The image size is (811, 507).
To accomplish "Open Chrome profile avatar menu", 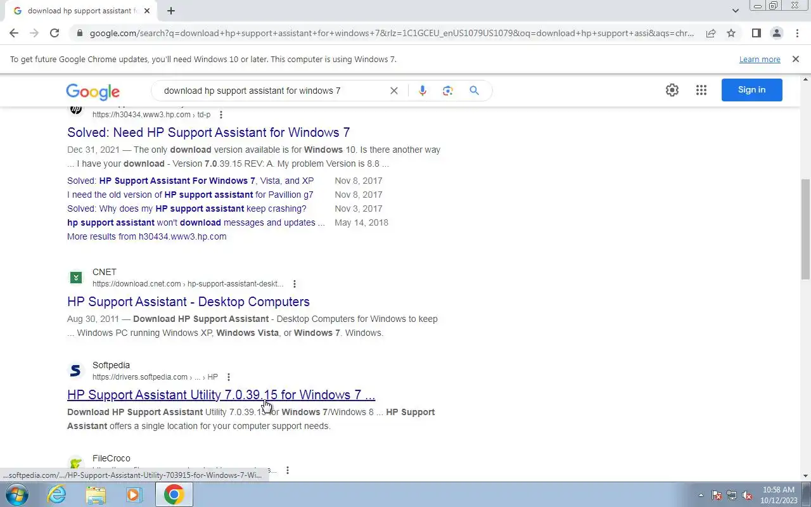I will (x=776, y=33).
